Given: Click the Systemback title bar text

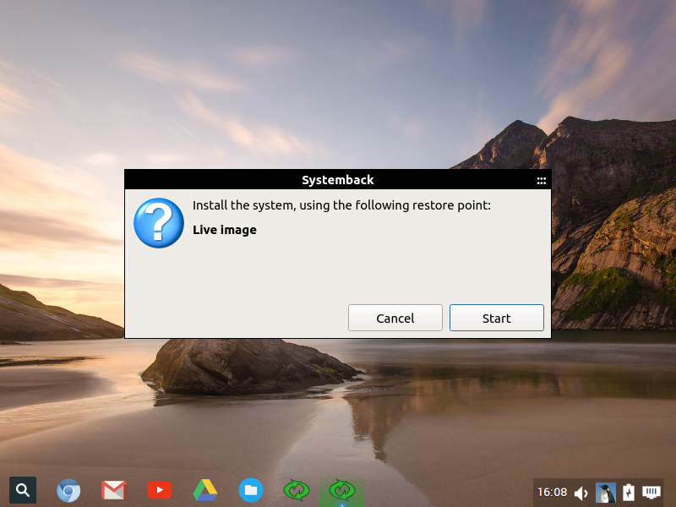Looking at the screenshot, I should 337,180.
